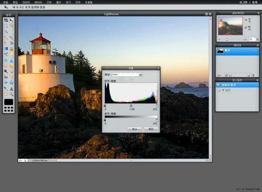262x192 pixels.
Task: Open the 이미지 (Image) menu
Action: point(26,2)
